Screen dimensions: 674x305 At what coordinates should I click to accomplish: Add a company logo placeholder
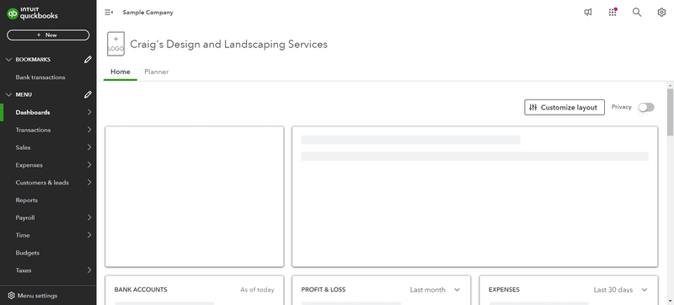115,44
